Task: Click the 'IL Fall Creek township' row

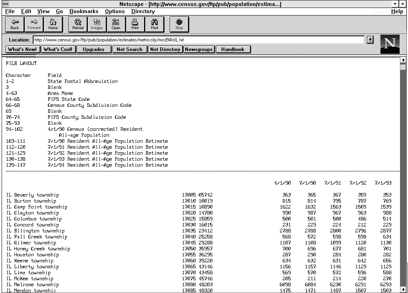Action: pyautogui.click(x=199, y=237)
